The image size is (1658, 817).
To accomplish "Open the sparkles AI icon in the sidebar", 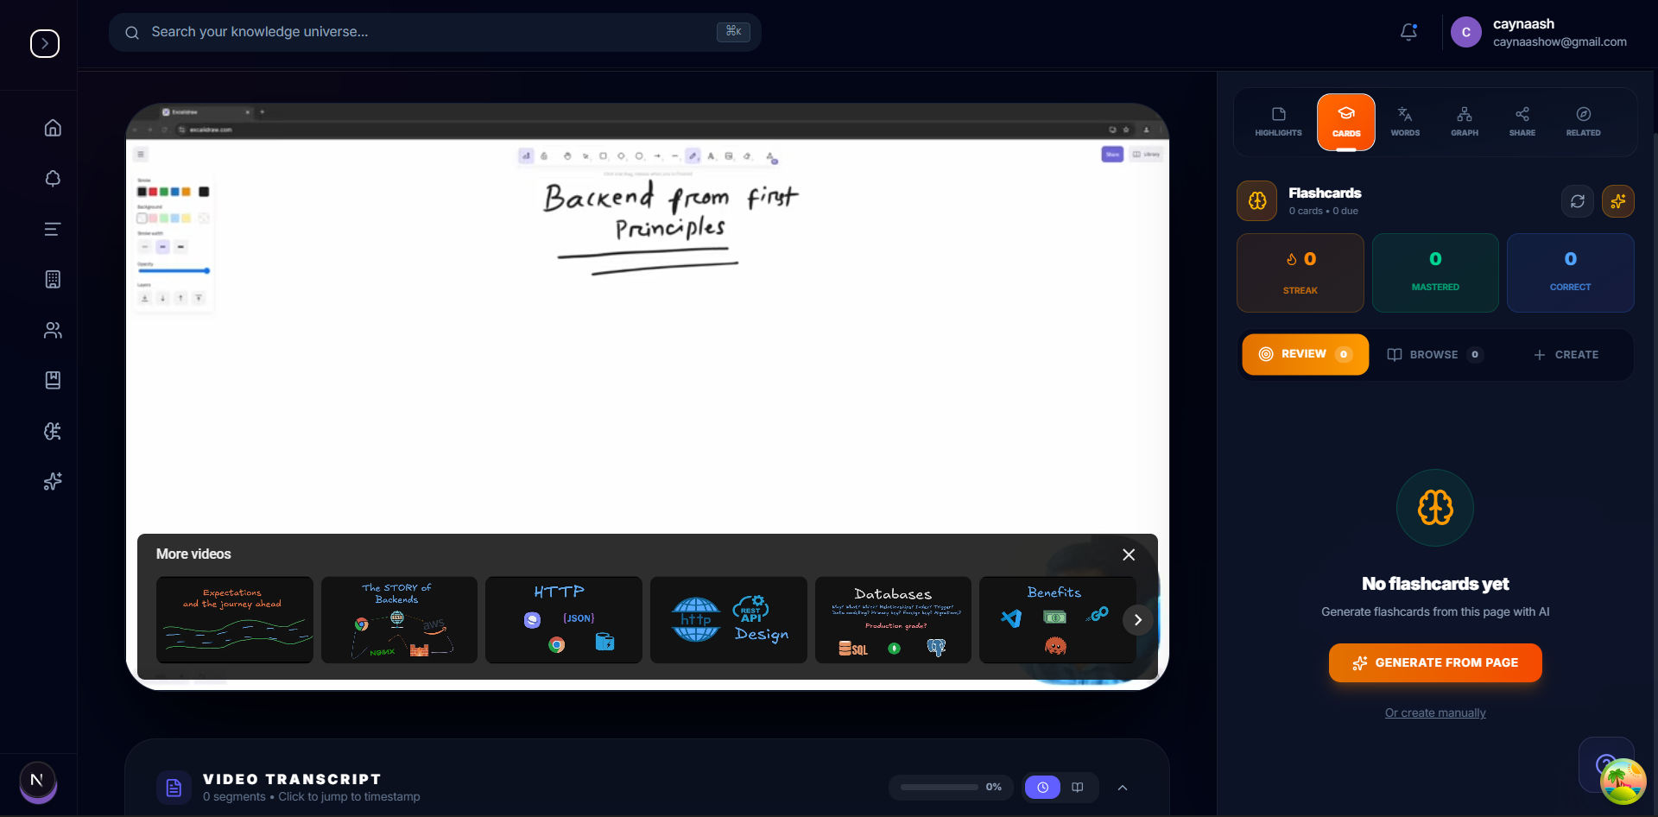I will [x=52, y=482].
